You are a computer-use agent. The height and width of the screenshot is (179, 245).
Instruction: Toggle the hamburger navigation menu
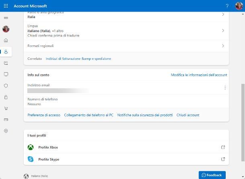[x=6, y=18]
